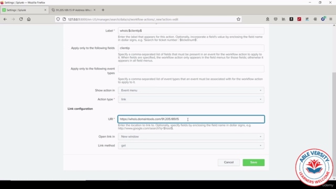Close the IP Address Whois tab
This screenshot has width=336, height=189.
(94, 10)
